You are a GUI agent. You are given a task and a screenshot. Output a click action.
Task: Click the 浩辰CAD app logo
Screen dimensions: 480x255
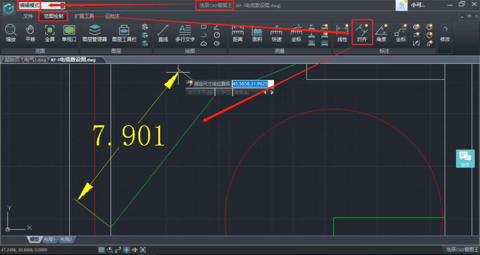(8, 8)
